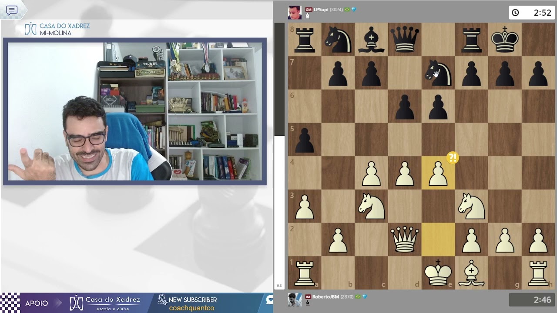Click the bottom clock showing 2:46
The width and height of the screenshot is (557, 313).
point(532,300)
